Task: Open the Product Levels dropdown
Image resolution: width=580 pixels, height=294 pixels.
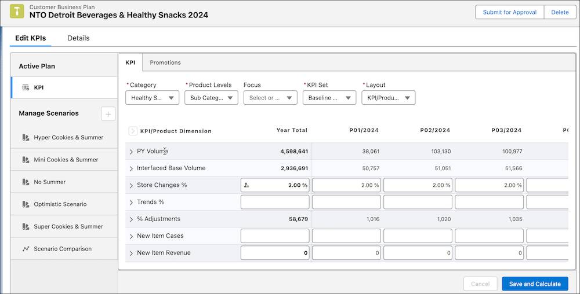Action: (x=211, y=98)
